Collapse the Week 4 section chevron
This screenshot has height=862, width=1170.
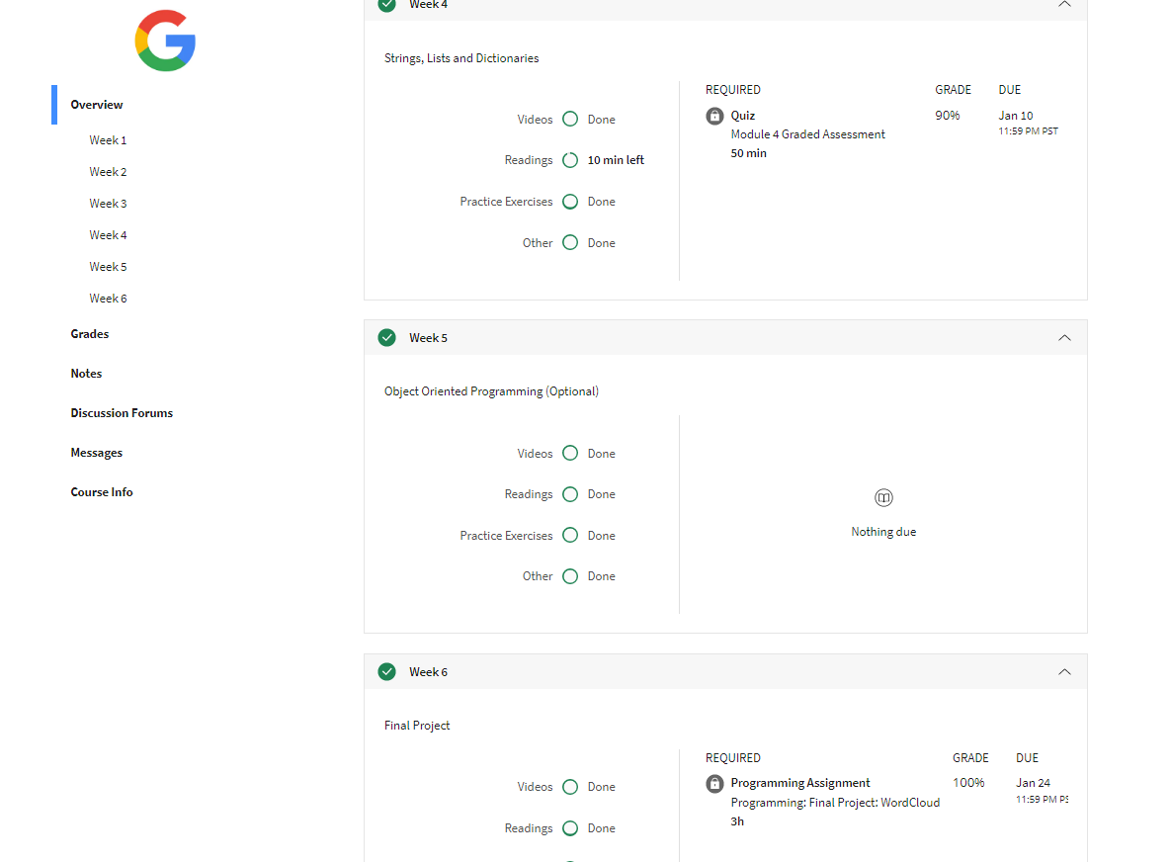[1064, 5]
